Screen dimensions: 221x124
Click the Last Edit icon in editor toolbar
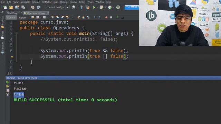pyautogui.click(x=33, y=17)
